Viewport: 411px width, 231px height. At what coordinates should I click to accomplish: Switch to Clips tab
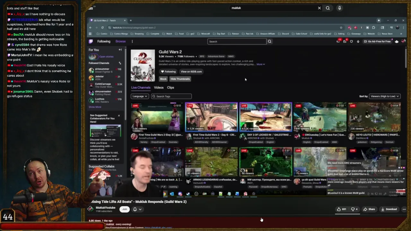click(171, 88)
